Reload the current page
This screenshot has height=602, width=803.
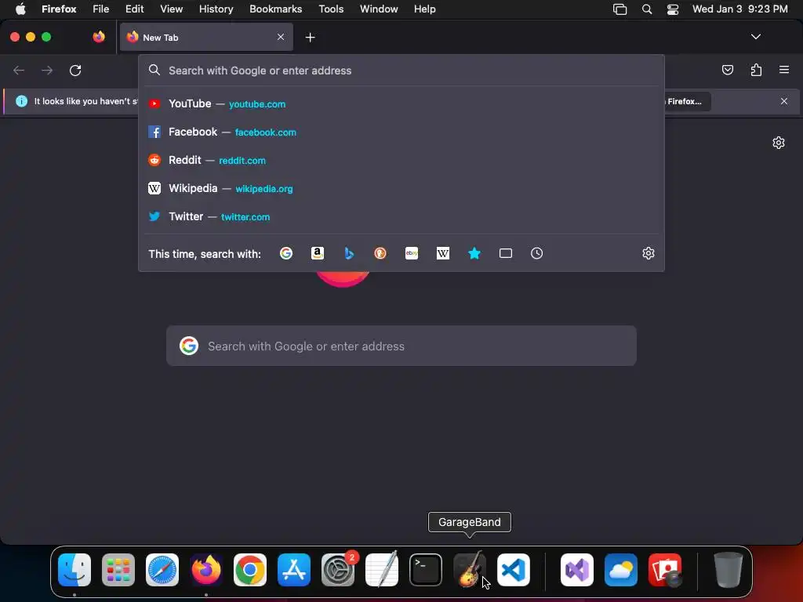click(75, 70)
